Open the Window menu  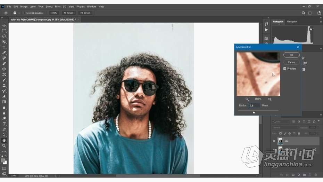pyautogui.click(x=91, y=7)
